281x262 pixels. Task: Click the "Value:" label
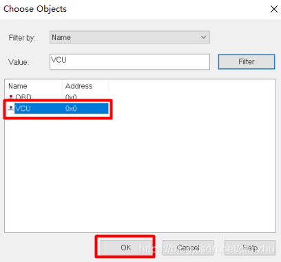pyautogui.click(x=19, y=62)
